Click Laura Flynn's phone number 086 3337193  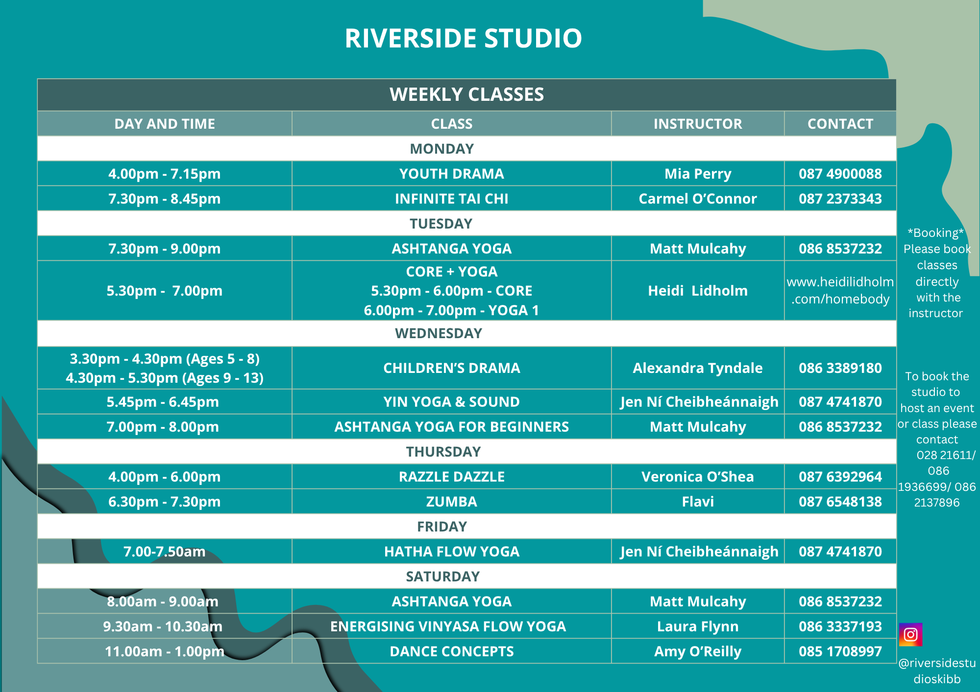(840, 626)
